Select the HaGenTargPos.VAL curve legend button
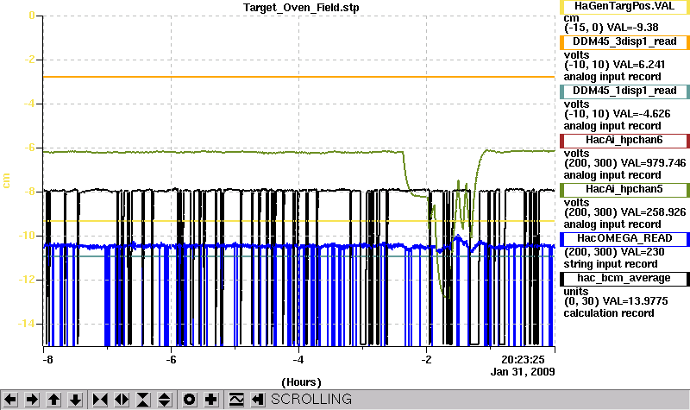The image size is (690, 410). (624, 7)
